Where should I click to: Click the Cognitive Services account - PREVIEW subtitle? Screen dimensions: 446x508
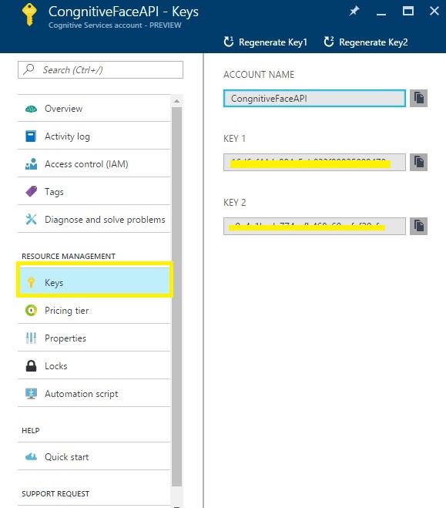[x=115, y=25]
